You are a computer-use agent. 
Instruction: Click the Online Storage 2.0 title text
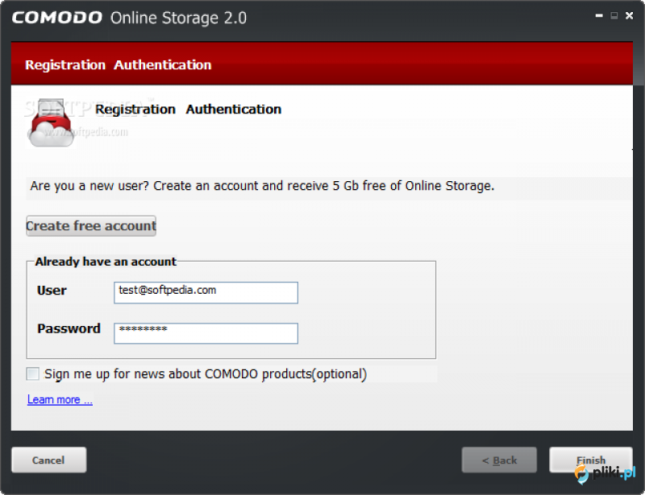[x=178, y=18]
